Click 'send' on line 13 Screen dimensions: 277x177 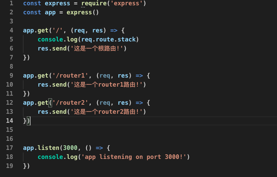click(x=59, y=111)
